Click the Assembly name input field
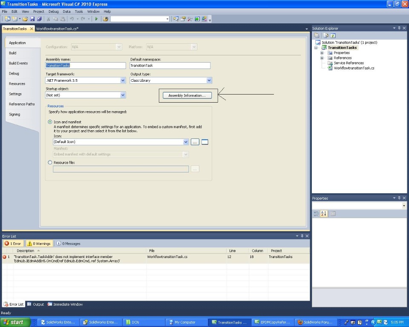The image size is (409, 327). (86, 66)
